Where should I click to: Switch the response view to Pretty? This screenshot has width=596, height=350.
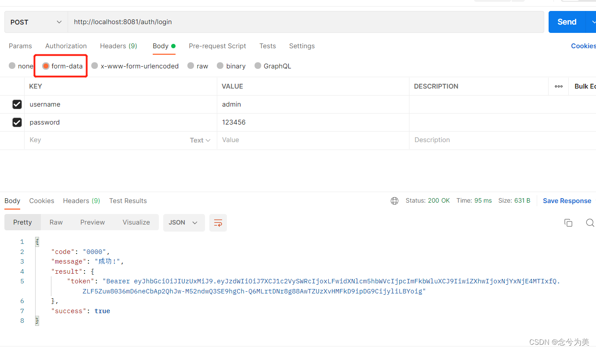coord(22,222)
